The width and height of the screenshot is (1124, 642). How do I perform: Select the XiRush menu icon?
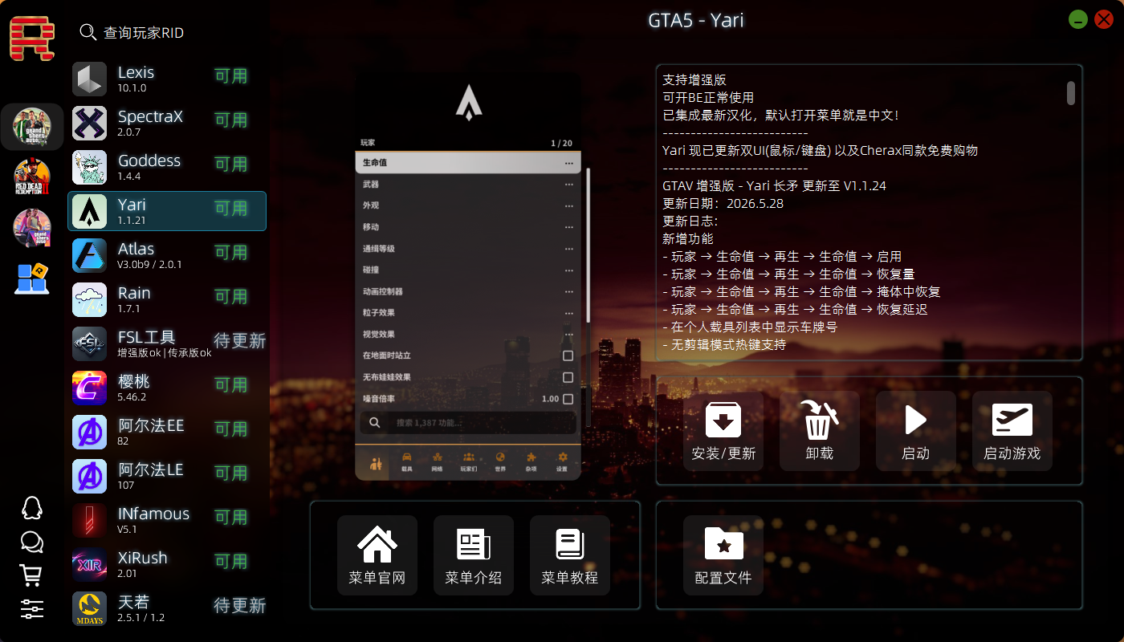point(89,565)
